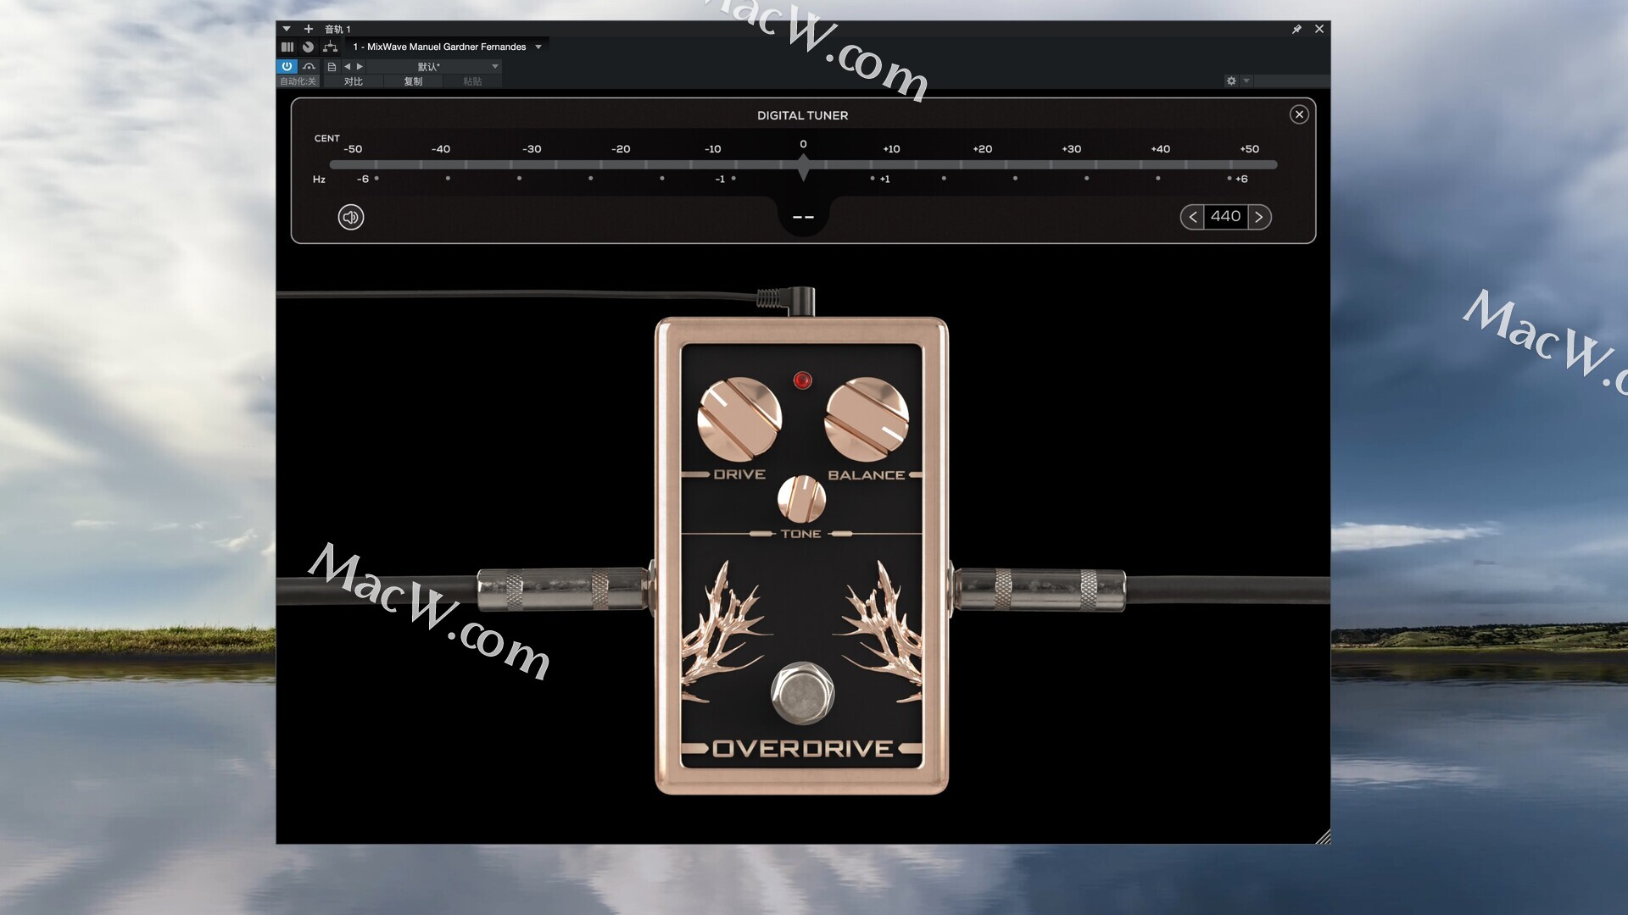Click the 440 reference pitch field
Image resolution: width=1628 pixels, height=915 pixels.
[1225, 217]
